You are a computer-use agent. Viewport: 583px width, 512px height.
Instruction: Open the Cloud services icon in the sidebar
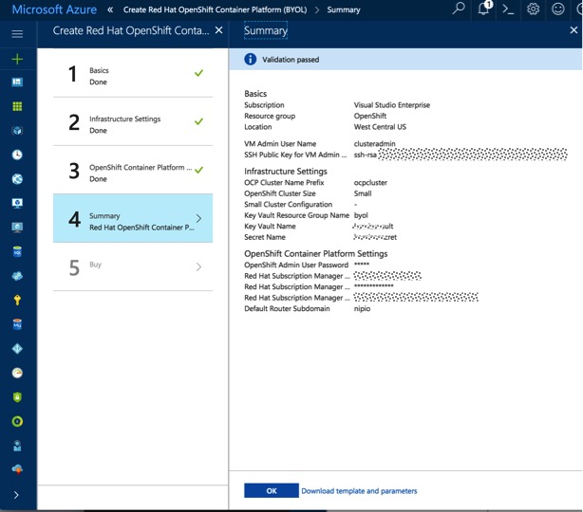point(17,276)
